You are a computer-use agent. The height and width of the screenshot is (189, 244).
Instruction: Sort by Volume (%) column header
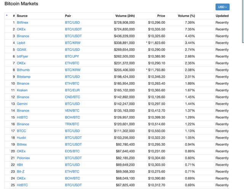186,16
